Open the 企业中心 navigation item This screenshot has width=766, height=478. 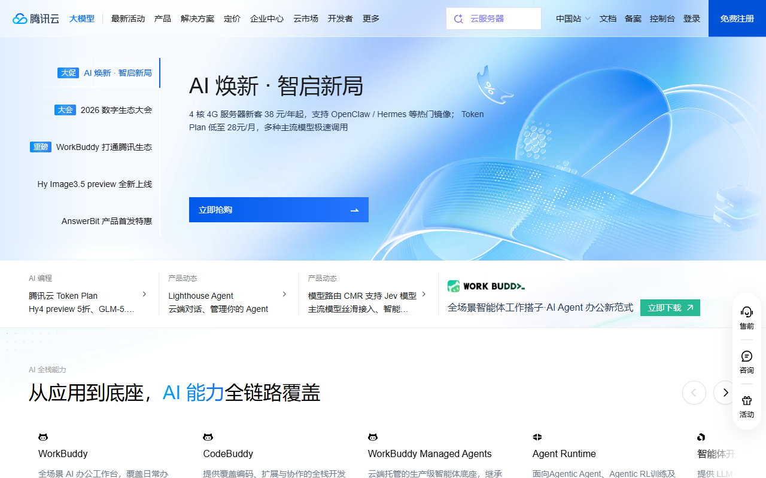click(267, 19)
